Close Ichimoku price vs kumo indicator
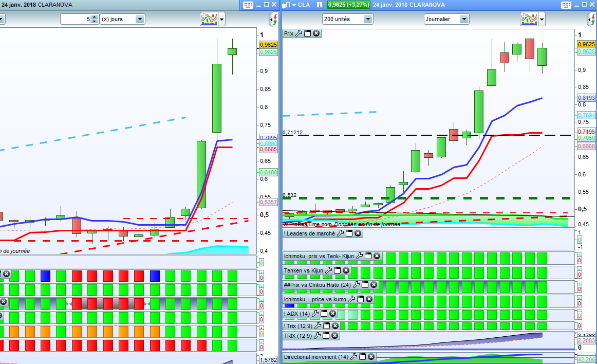 pyautogui.click(x=369, y=299)
